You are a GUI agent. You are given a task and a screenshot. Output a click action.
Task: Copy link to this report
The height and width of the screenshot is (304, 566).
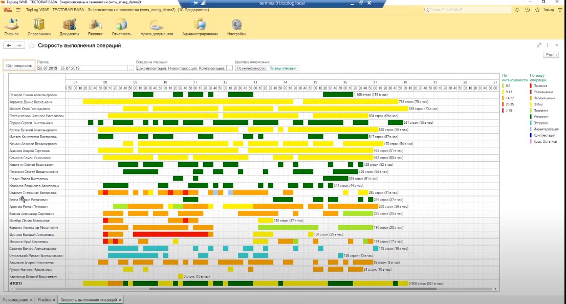pyautogui.click(x=539, y=45)
